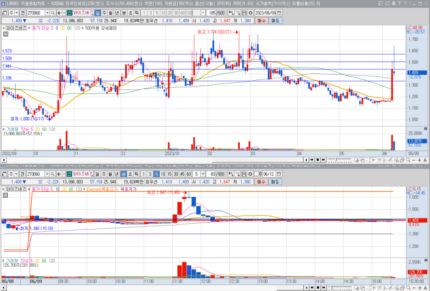Click the settings gear in the bottom chart toolbar
This screenshot has width=430, height=291.
pyautogui.click(x=250, y=174)
